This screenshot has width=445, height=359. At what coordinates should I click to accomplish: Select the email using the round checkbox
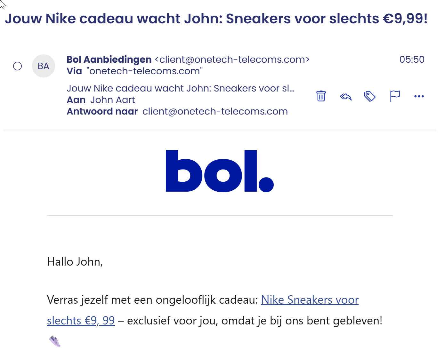[18, 66]
